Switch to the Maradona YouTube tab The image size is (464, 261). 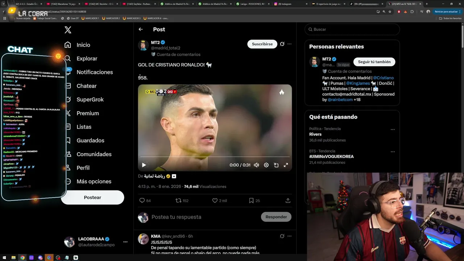point(63,4)
